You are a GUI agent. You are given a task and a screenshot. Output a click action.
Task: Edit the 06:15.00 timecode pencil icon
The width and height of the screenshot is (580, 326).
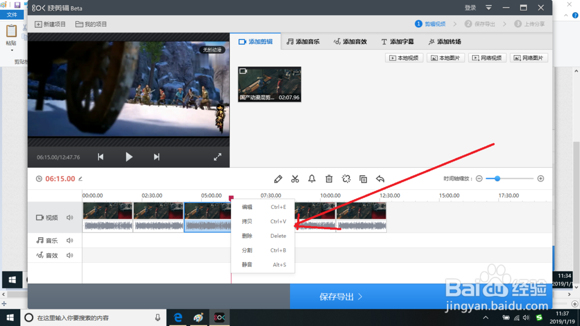coord(80,179)
